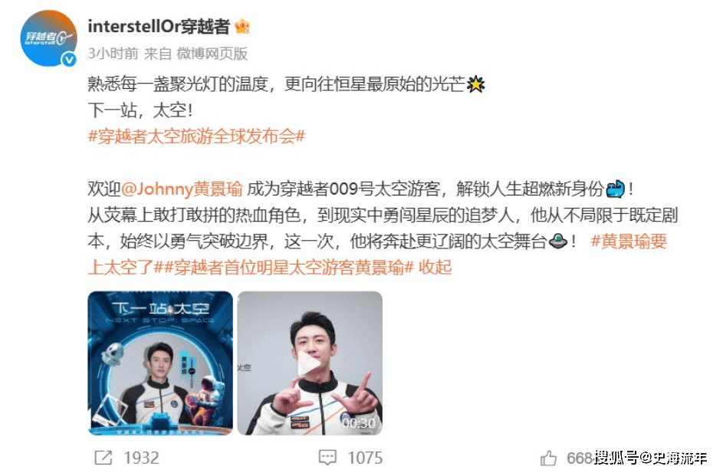Open the @Johnny黄景瑜 mention link

[182, 189]
